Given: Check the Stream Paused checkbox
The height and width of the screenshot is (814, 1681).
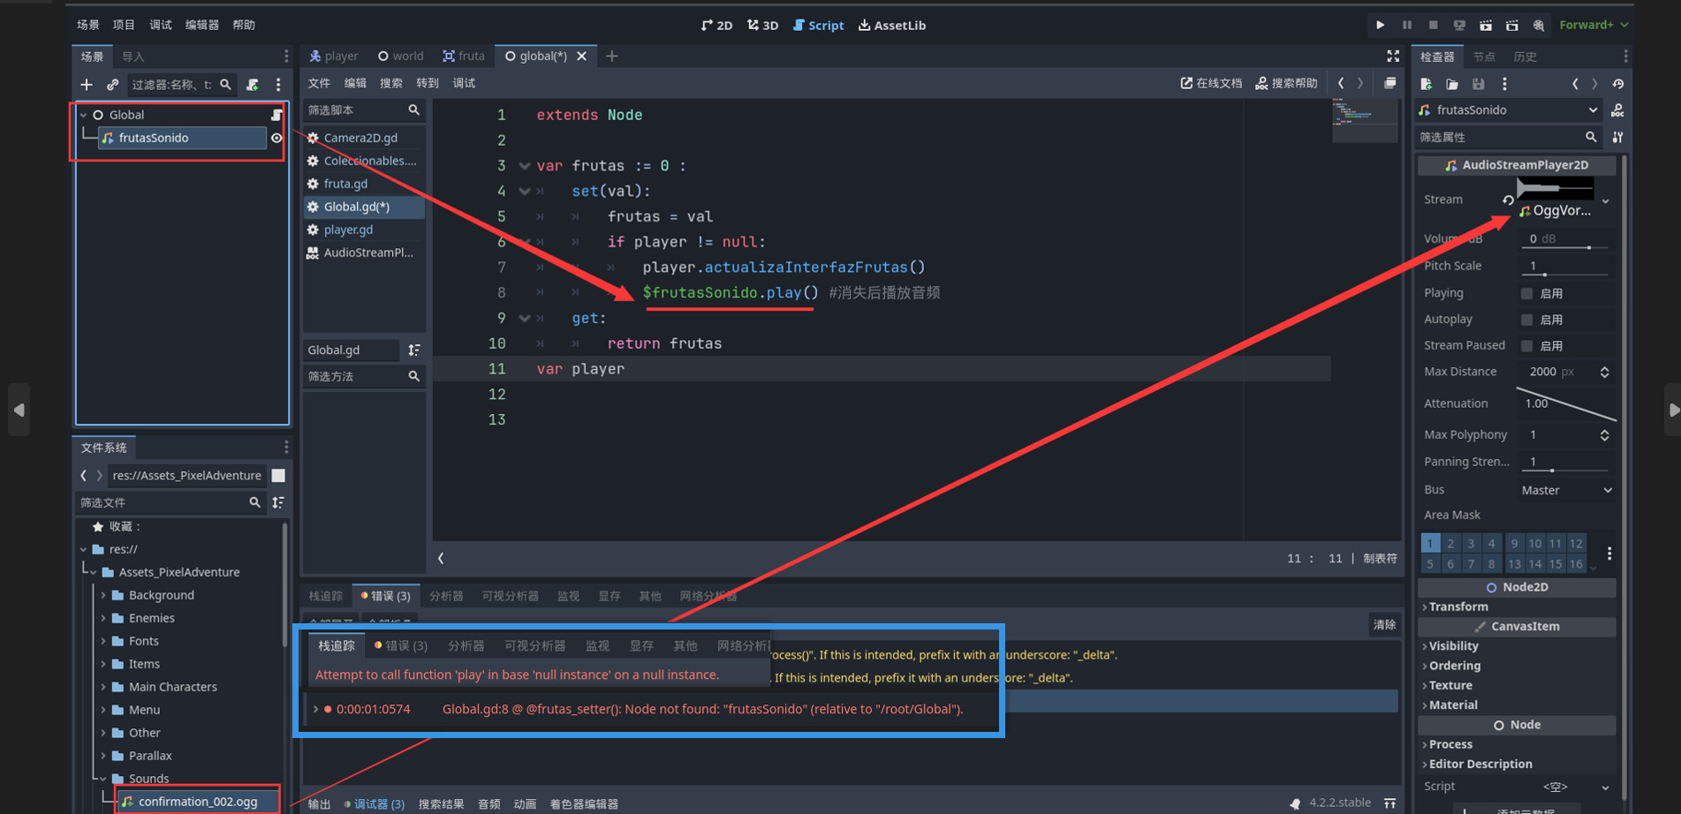Looking at the screenshot, I should coord(1526,345).
